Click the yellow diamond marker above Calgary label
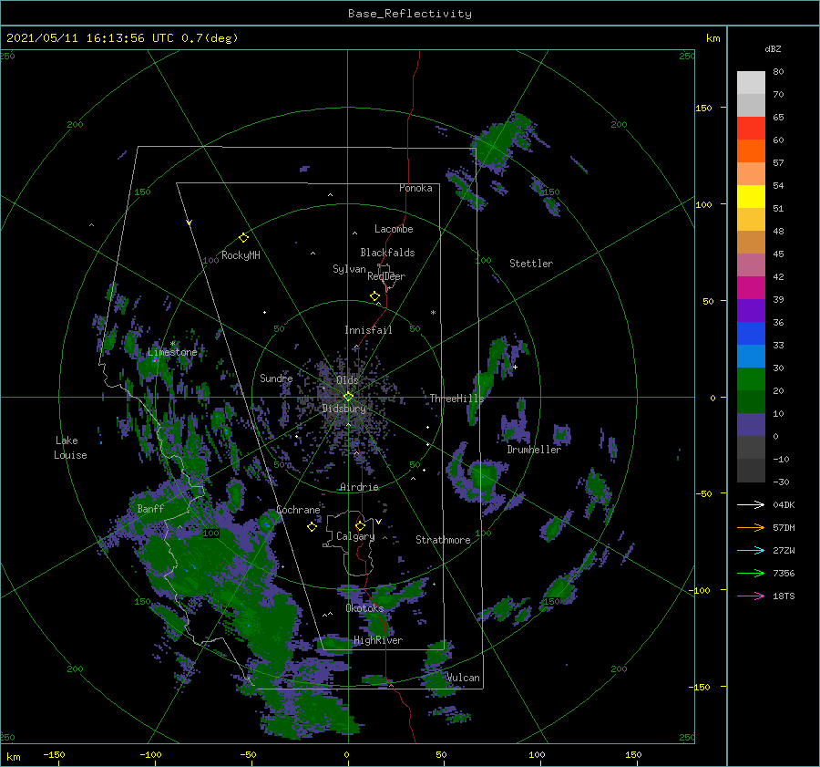This screenshot has width=820, height=767. [x=360, y=525]
